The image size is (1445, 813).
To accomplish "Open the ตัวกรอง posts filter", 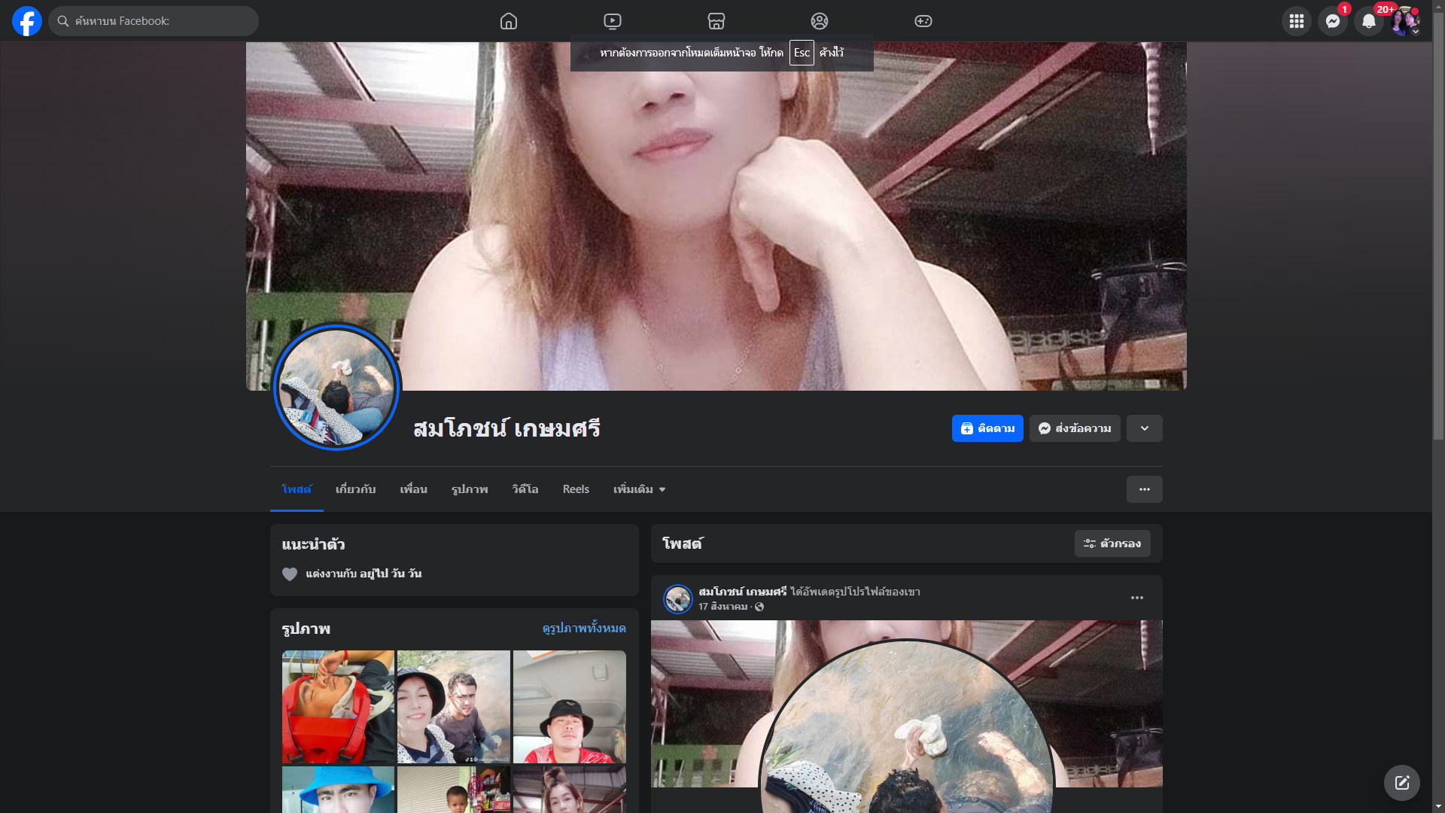I will (x=1112, y=544).
